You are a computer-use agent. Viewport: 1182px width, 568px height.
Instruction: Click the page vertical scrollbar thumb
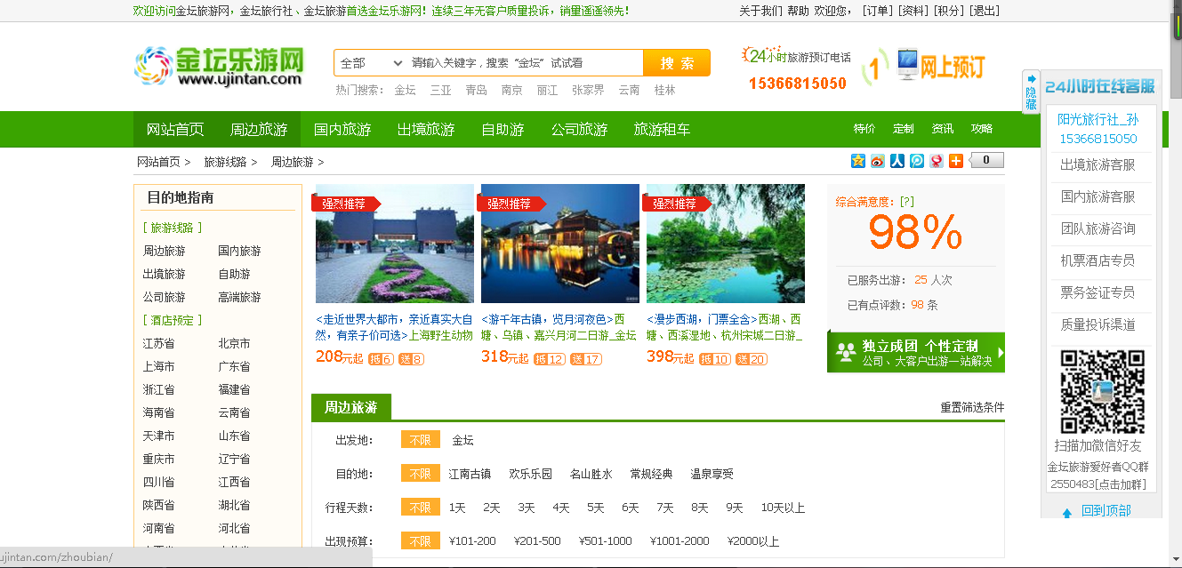click(1175, 62)
